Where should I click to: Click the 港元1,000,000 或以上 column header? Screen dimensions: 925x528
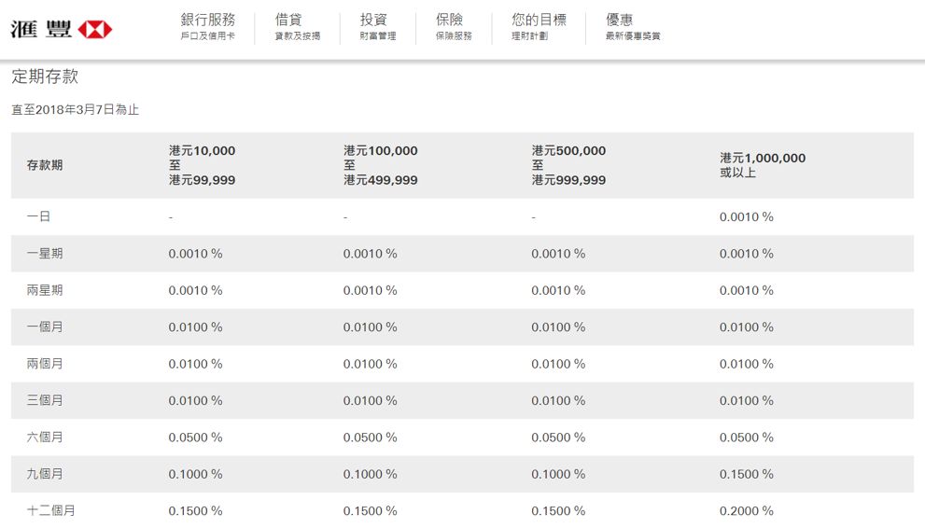(x=763, y=165)
